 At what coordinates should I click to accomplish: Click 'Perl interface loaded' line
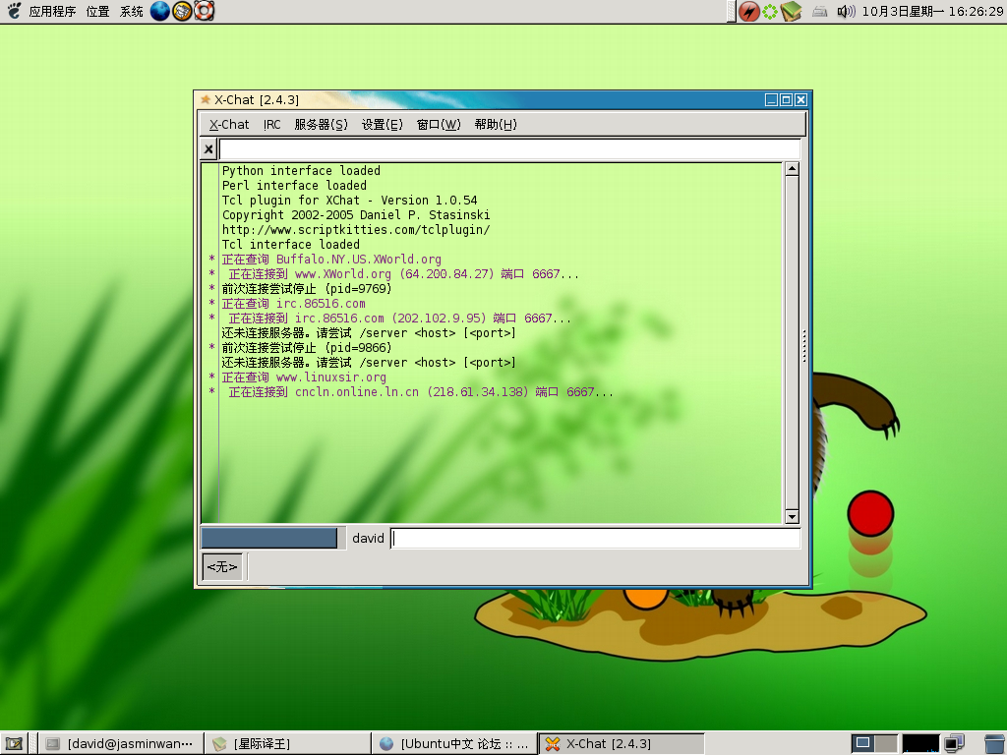(x=294, y=186)
